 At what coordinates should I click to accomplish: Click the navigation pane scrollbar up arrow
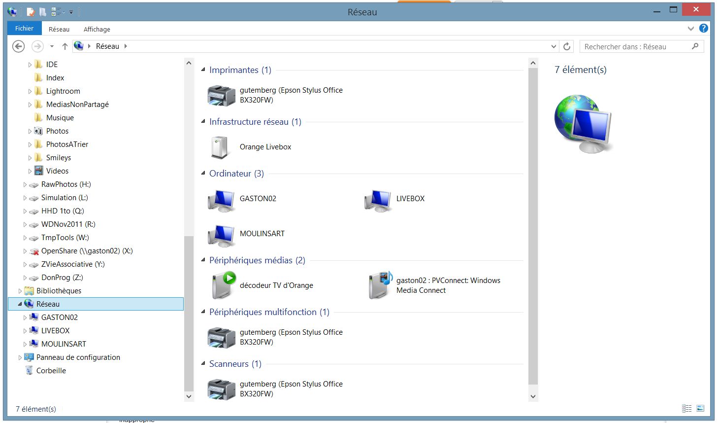click(x=189, y=63)
